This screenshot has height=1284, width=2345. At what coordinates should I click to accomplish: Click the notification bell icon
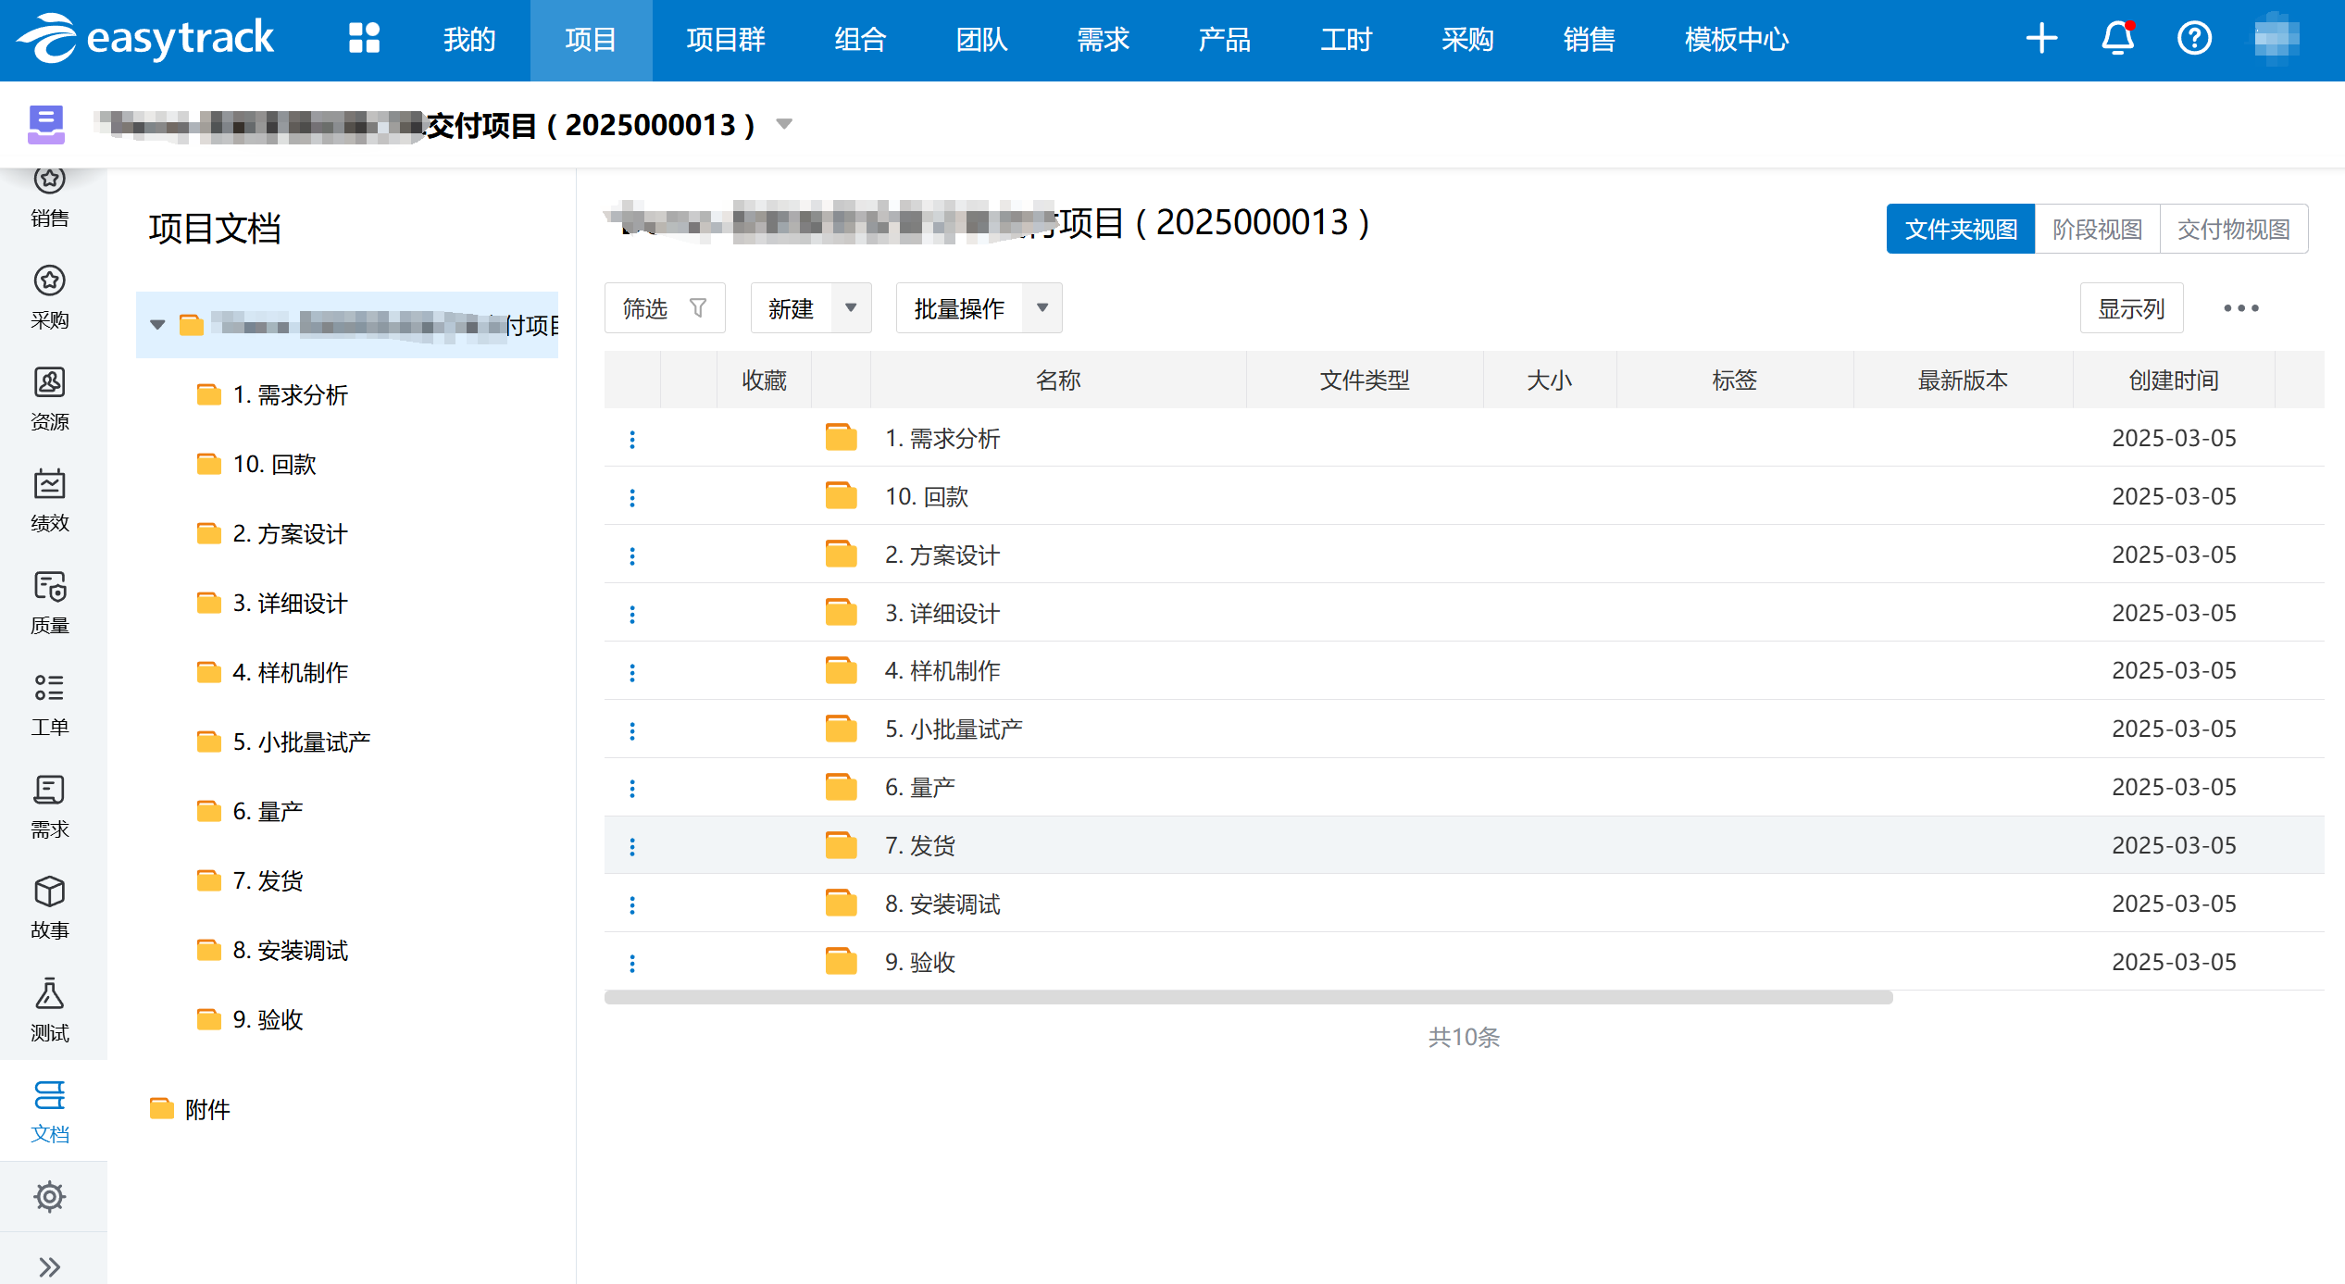click(x=2117, y=39)
